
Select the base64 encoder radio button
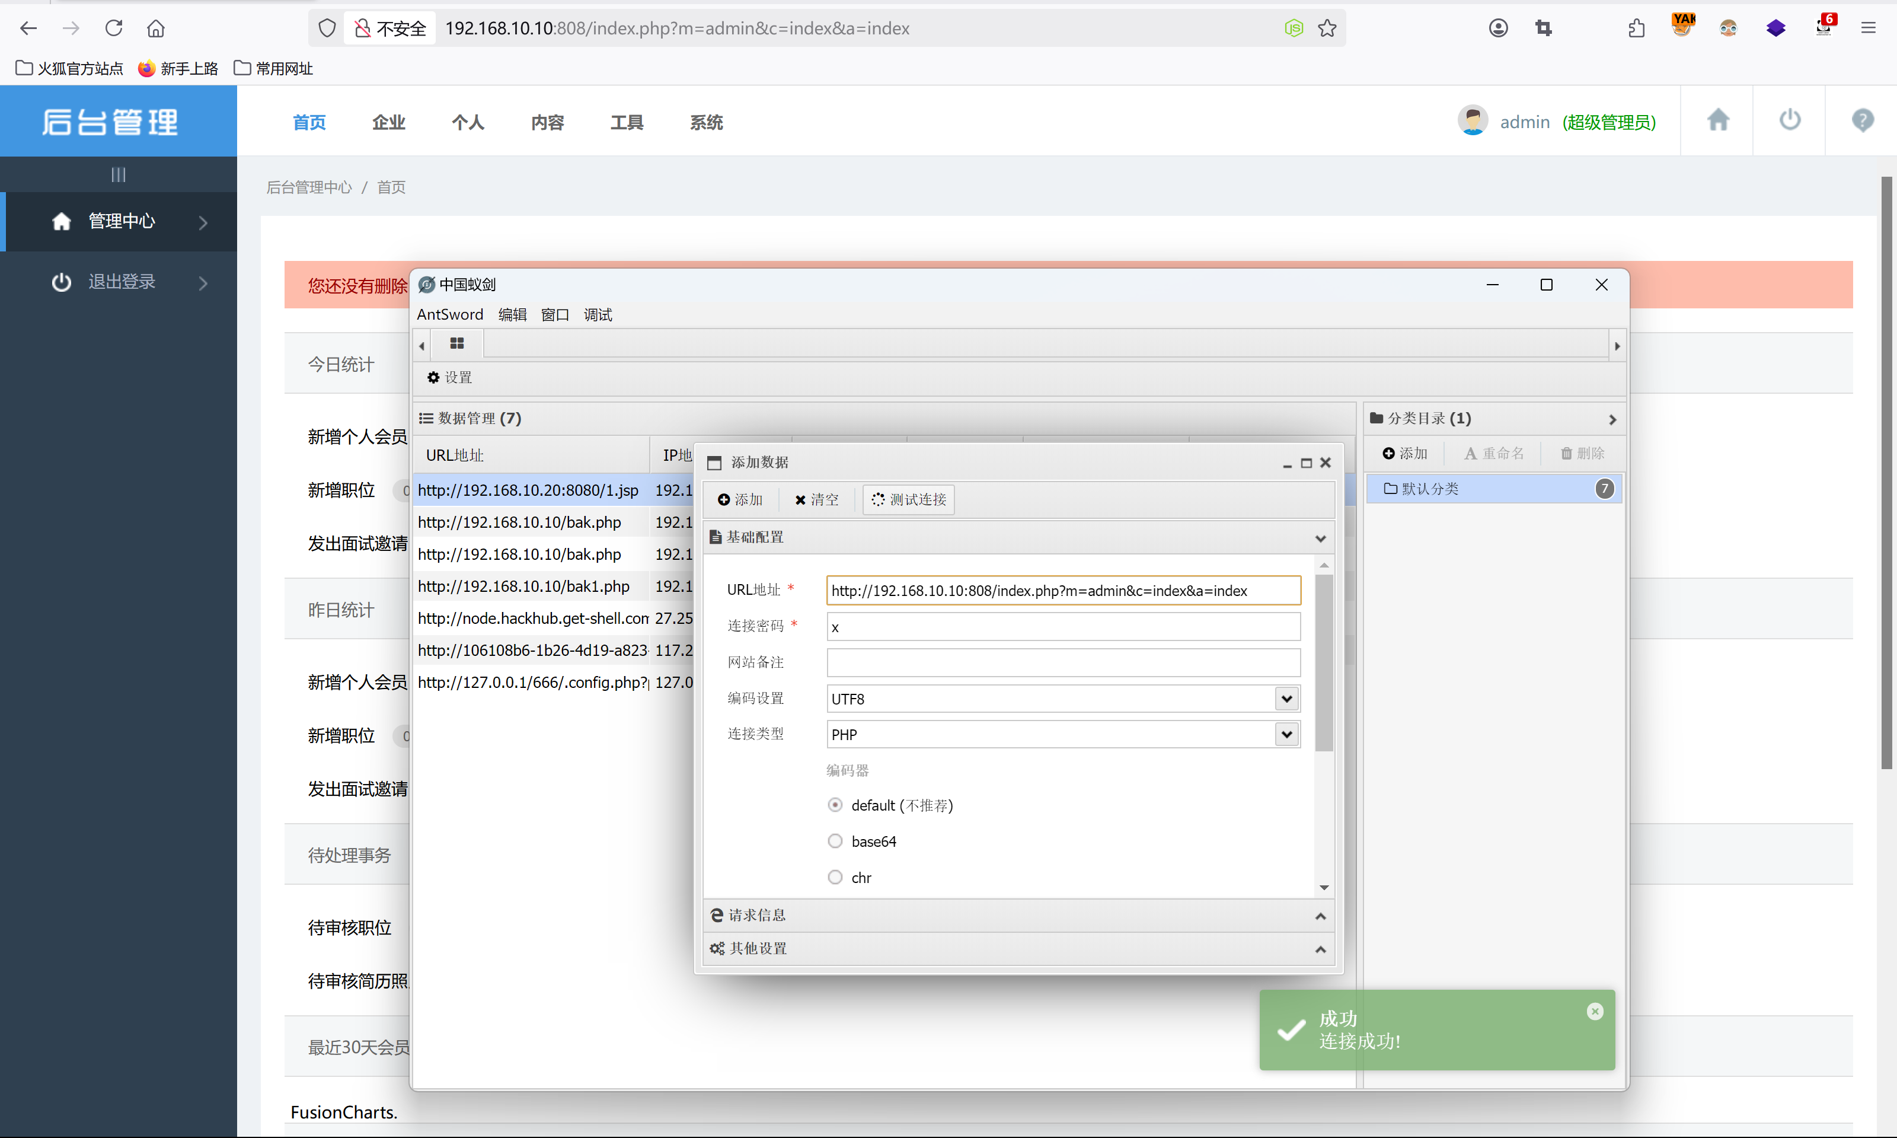pos(835,841)
